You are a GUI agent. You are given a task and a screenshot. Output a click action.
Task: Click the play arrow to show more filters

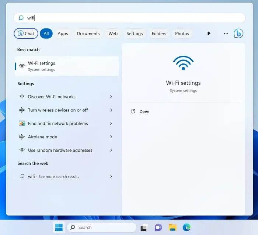click(209, 34)
